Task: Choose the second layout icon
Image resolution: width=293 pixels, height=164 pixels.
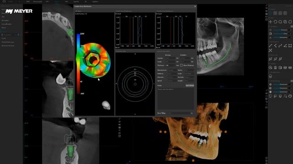Action: [x=275, y=13]
